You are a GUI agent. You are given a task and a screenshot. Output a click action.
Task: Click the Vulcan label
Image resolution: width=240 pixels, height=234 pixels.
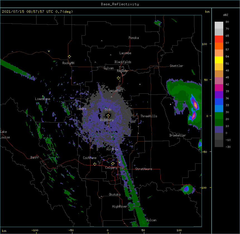point(151,220)
